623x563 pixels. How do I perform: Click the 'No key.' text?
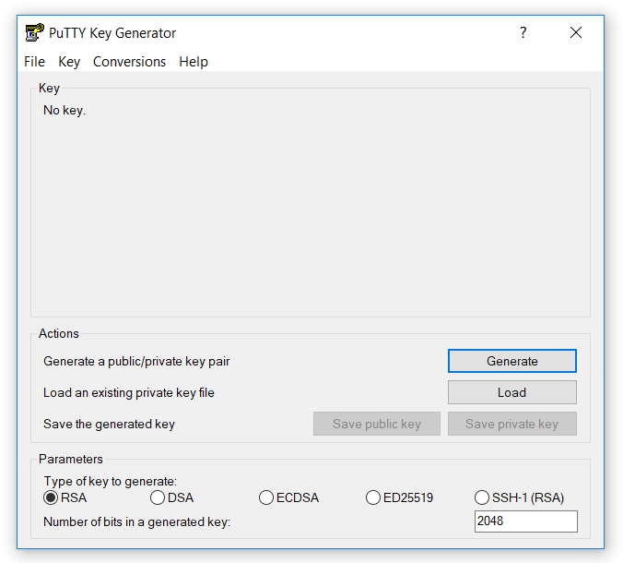click(x=65, y=110)
